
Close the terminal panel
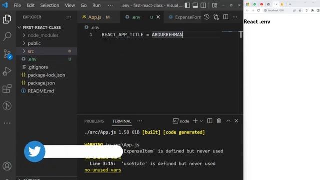coord(236,121)
